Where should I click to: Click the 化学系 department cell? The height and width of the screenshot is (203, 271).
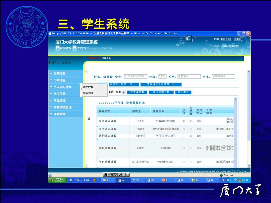tap(140, 148)
